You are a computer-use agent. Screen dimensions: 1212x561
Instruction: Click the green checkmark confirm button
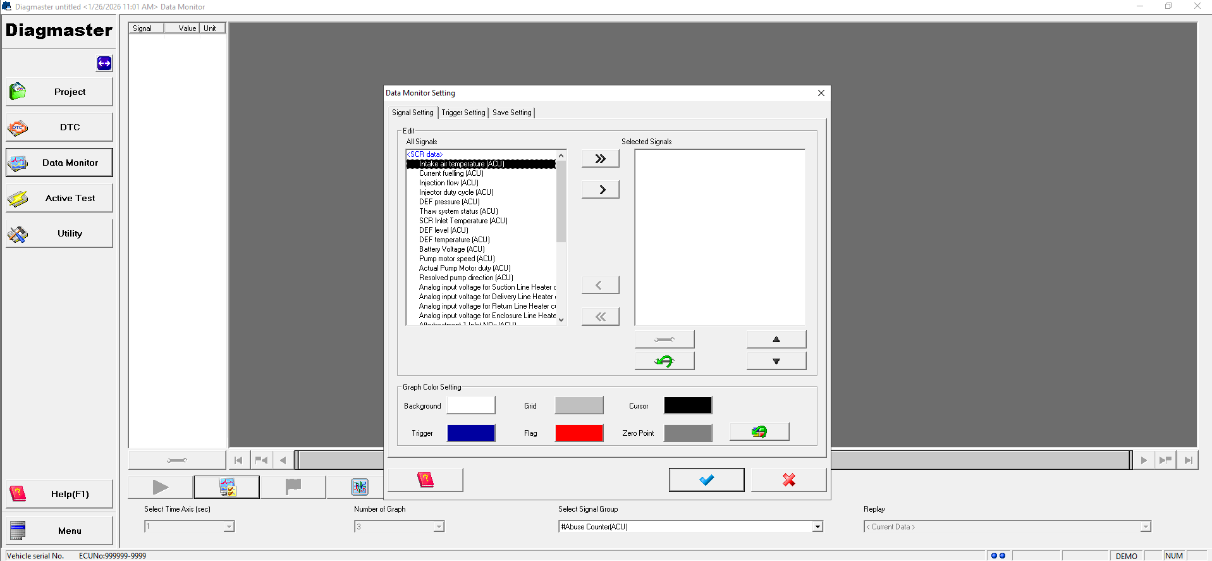pyautogui.click(x=706, y=480)
